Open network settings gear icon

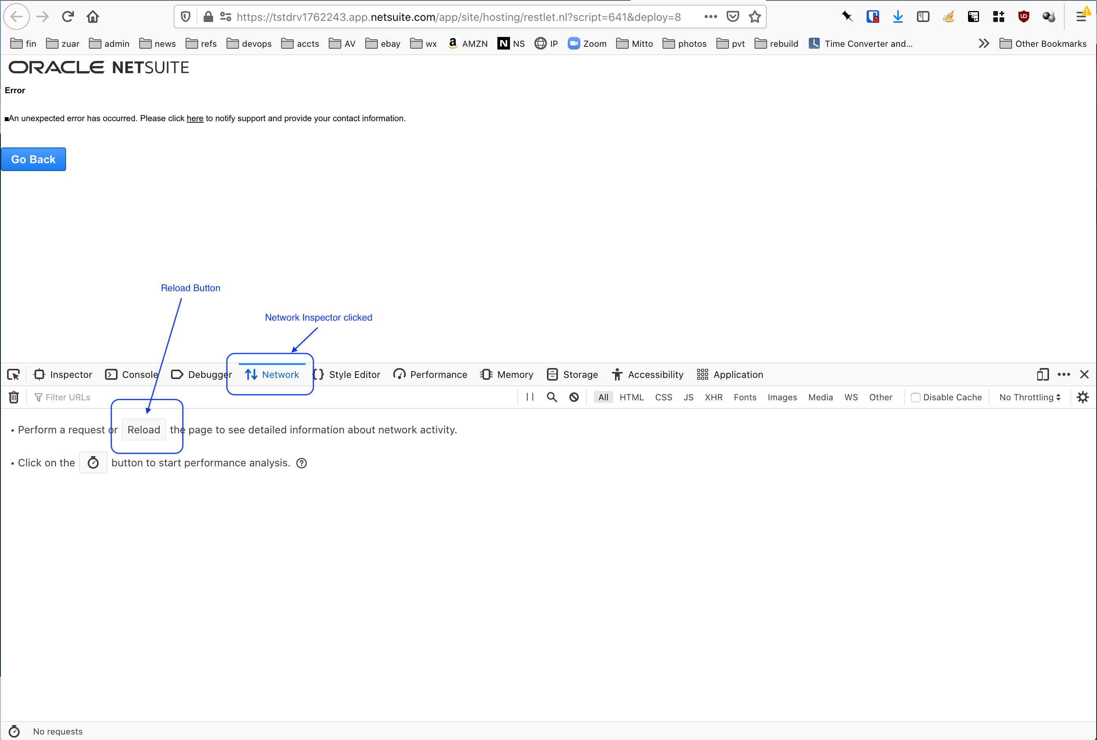(1083, 398)
